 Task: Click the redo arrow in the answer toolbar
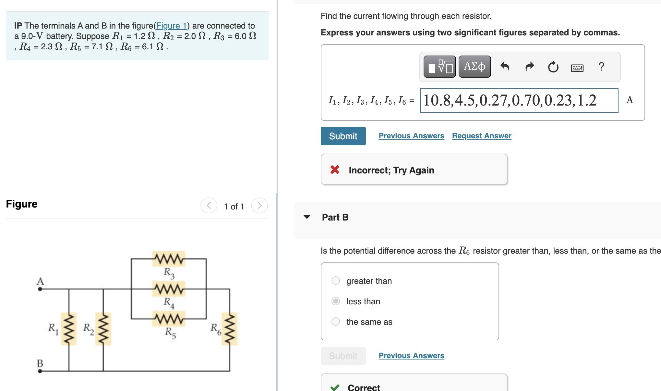pyautogui.click(x=529, y=67)
